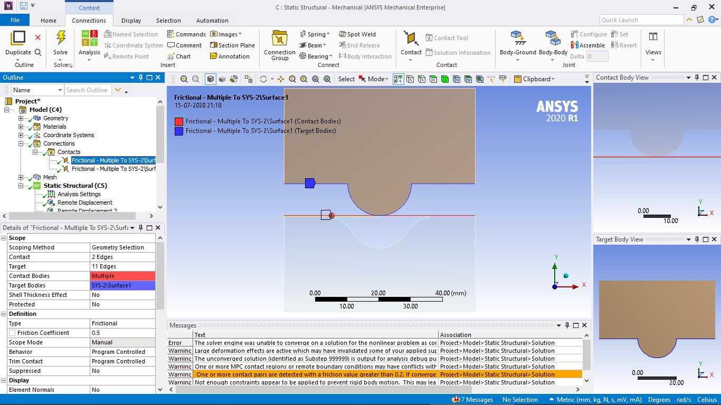Expand the Mesh tree node

pos(21,177)
